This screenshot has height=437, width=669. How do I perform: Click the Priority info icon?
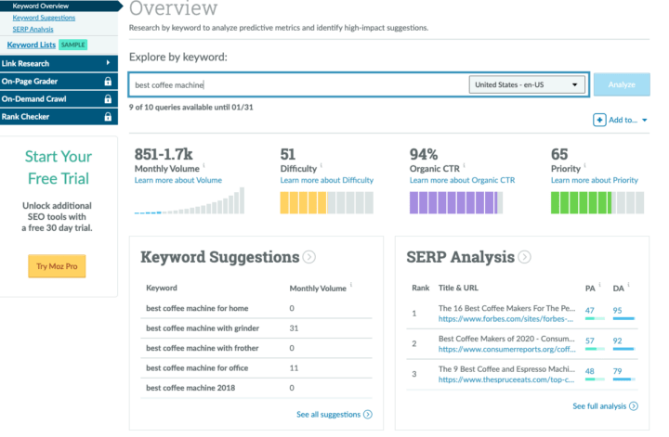pyautogui.click(x=585, y=165)
